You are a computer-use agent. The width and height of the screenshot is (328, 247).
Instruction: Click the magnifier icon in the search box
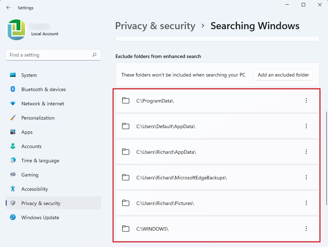point(94,55)
